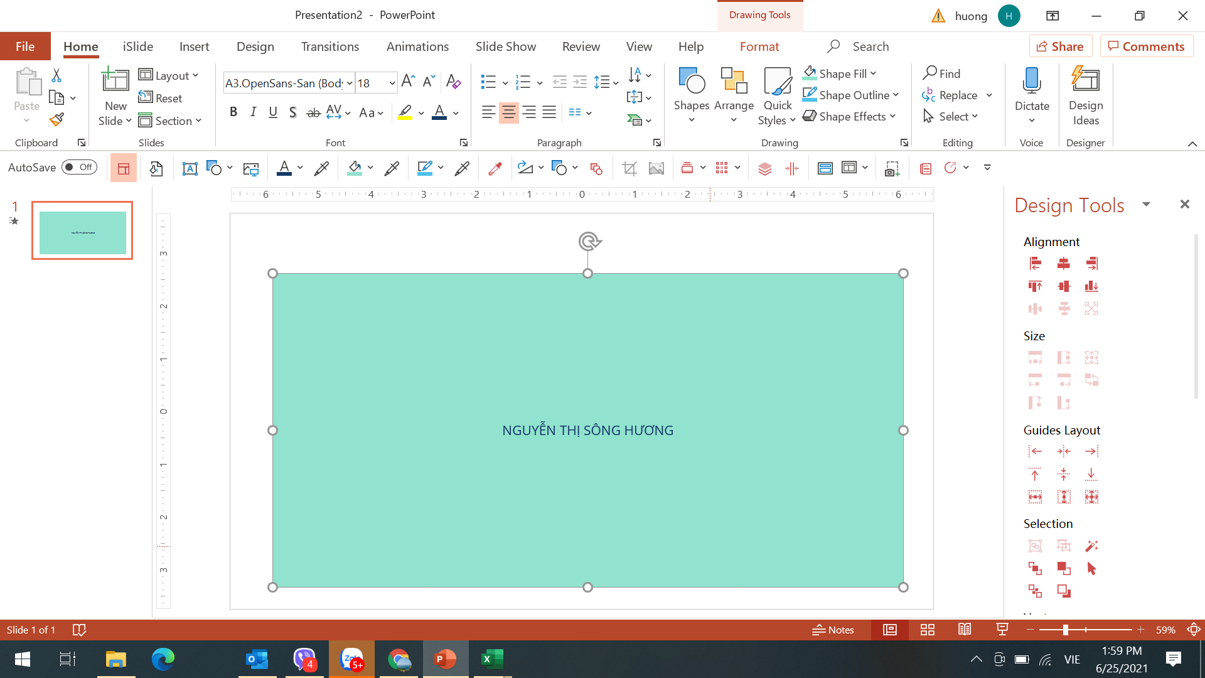Click the Format Painter brush icon
Viewport: 1205px width, 678px height.
[x=56, y=119]
